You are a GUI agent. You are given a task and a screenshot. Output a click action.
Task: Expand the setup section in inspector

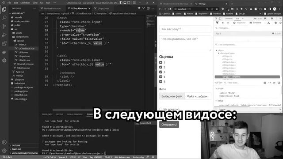tap(216, 101)
